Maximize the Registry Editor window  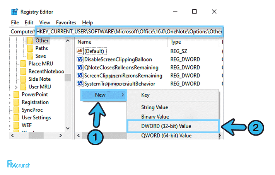pyautogui.click(x=194, y=12)
